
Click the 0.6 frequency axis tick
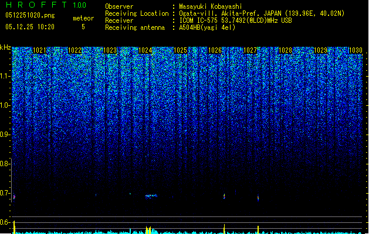coord(5,222)
